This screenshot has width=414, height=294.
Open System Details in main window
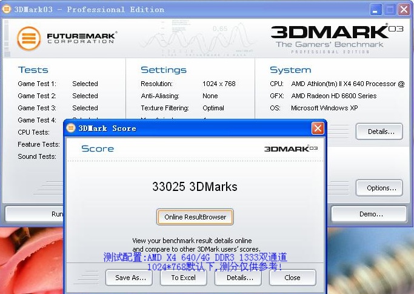(379, 132)
